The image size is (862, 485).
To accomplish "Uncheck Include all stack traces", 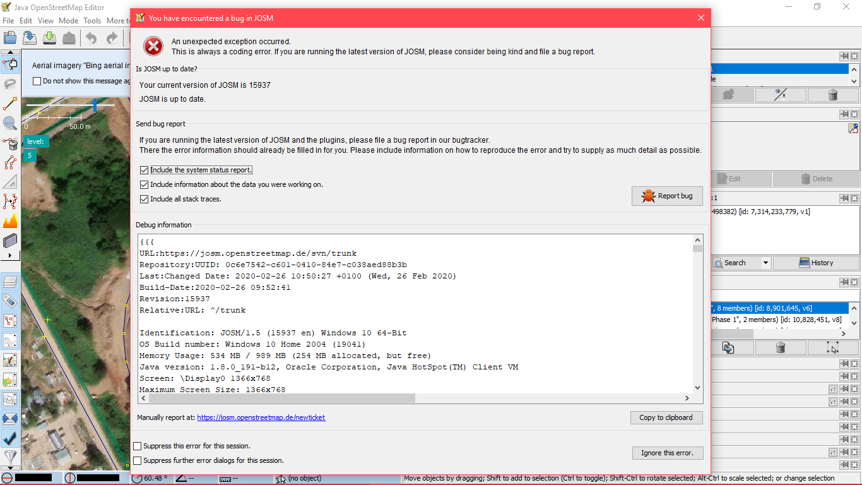I will coord(145,200).
